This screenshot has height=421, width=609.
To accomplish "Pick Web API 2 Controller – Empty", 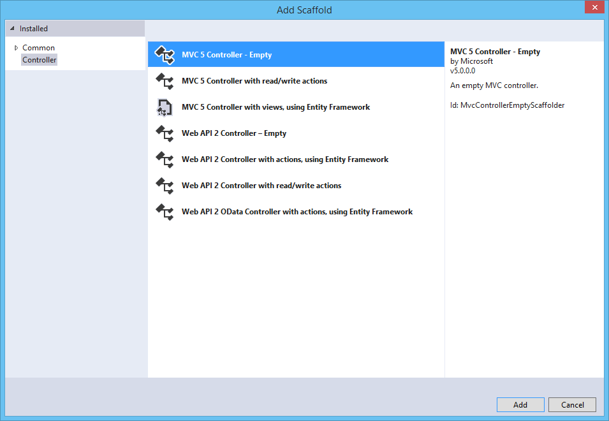I will coord(296,133).
